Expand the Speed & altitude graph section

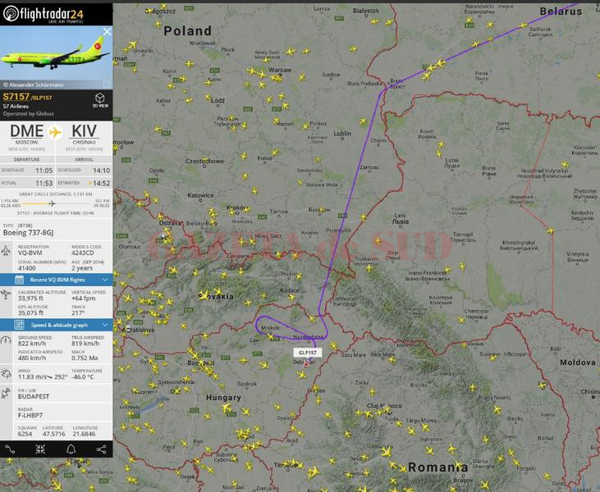pos(57,325)
